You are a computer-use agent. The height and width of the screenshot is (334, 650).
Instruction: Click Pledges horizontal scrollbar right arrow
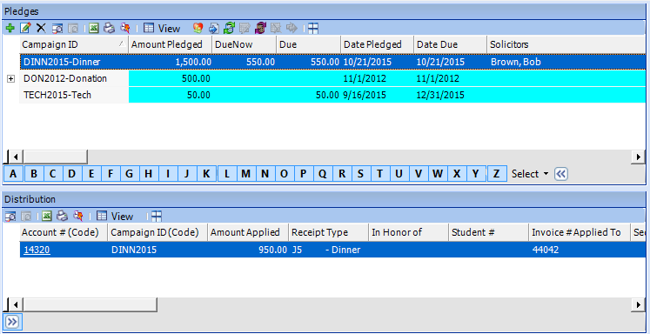tap(639, 157)
